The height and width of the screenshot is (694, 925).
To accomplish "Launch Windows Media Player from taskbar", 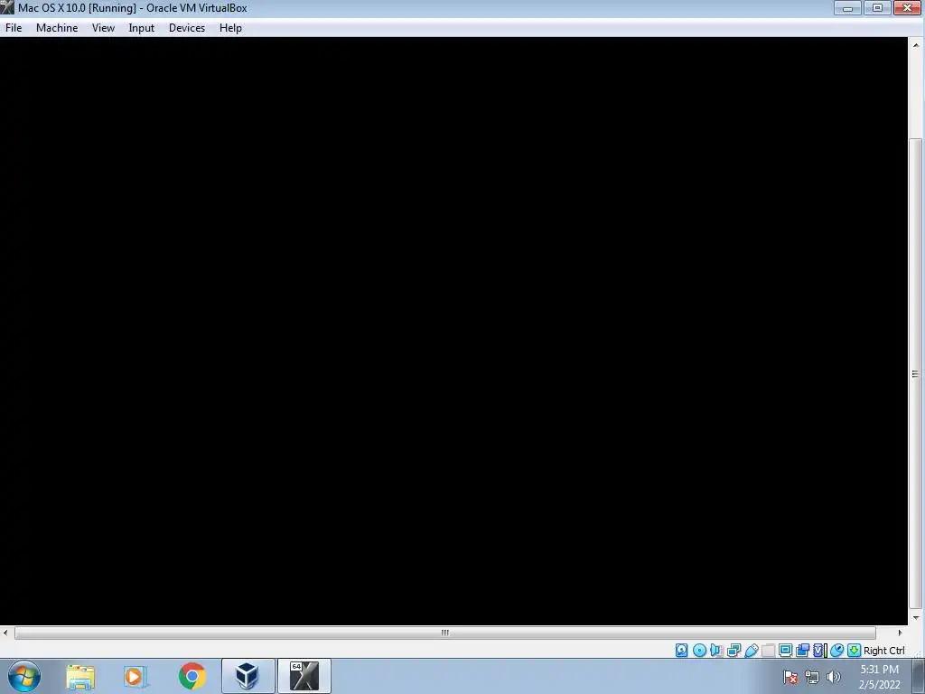I will pyautogui.click(x=135, y=676).
